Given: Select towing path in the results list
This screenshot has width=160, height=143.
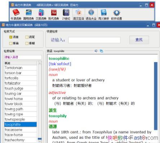Looking at the screenshot, I should (21, 109).
